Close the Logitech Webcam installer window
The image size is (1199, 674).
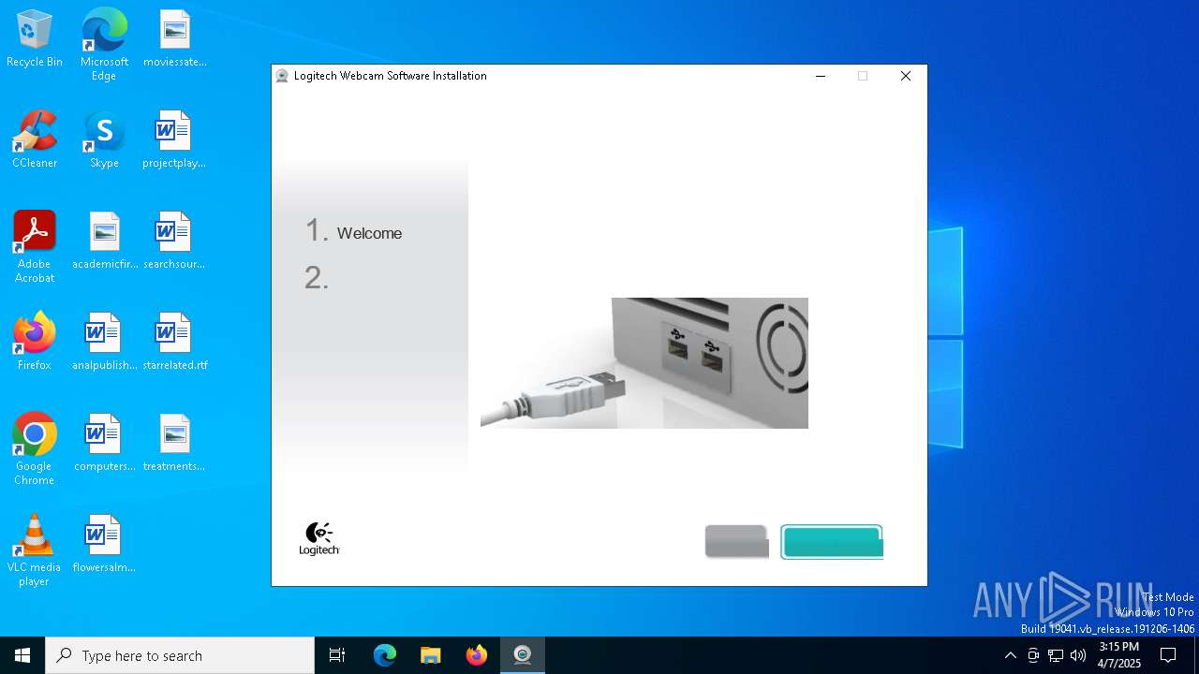pos(906,76)
